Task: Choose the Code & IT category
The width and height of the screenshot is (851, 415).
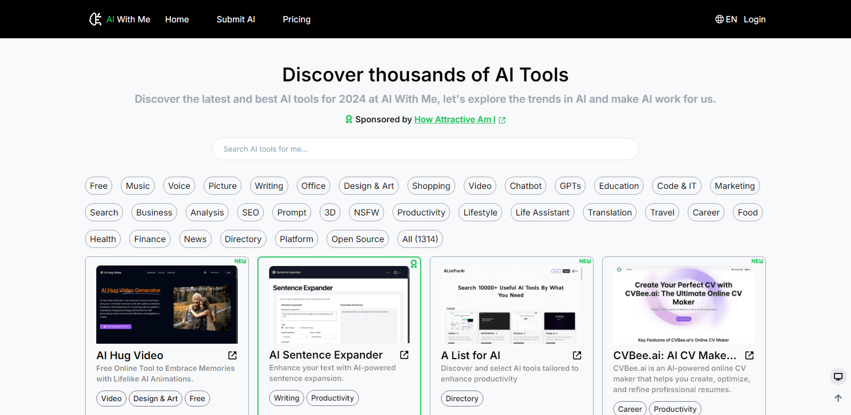Action: pos(677,186)
